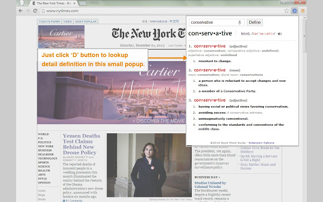This screenshot has height=202, width=323.
Task: Click the Define button
Action: click(254, 22)
